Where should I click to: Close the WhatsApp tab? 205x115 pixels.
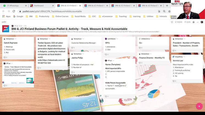26,5
